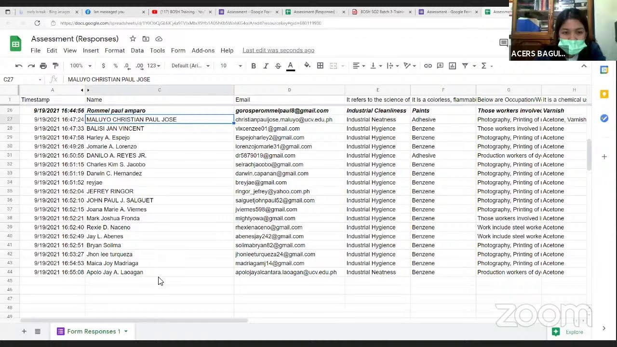
Task: Star the Assessment (Responses) document
Action: [x=133, y=39]
